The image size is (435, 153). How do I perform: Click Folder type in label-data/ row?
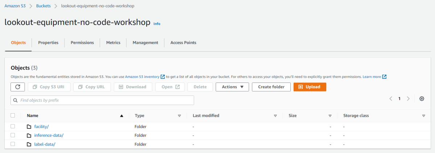click(141, 144)
